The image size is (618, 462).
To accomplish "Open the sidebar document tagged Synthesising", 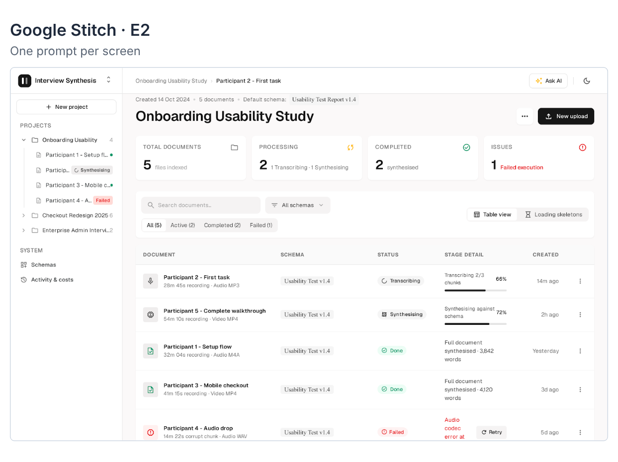I will tap(74, 170).
